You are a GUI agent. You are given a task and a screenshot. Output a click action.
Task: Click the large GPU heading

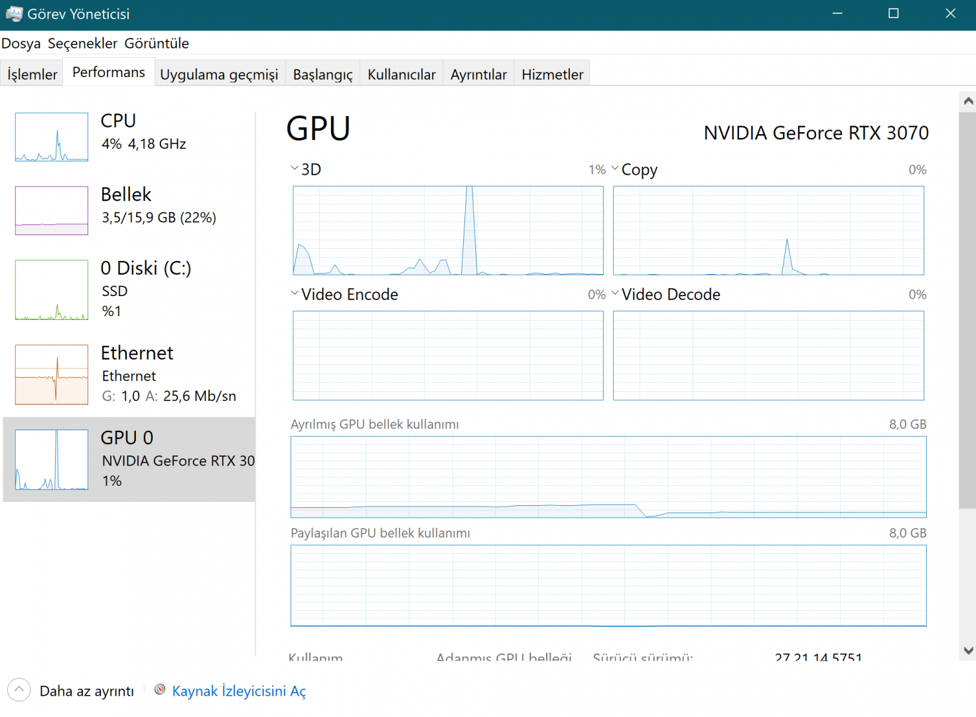(318, 129)
